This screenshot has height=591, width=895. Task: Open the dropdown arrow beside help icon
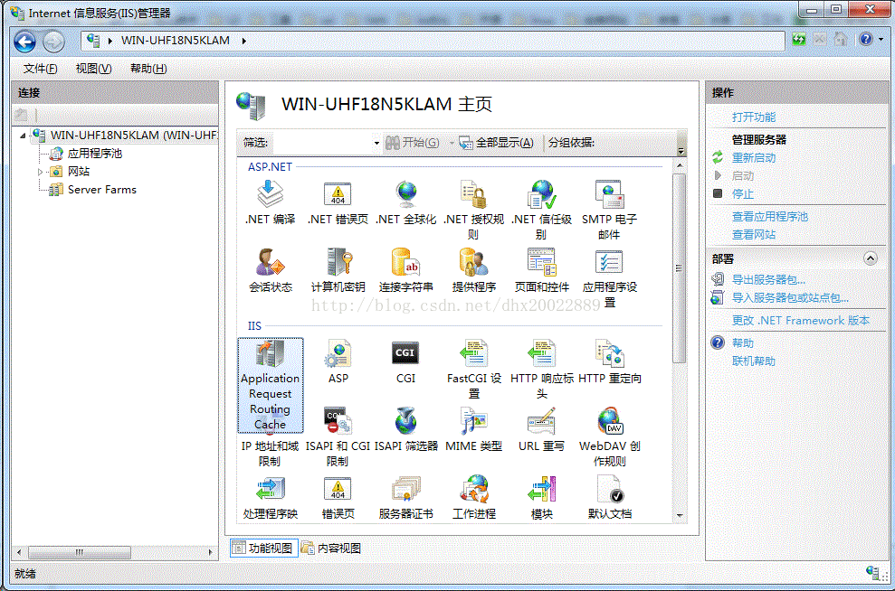pos(881,40)
